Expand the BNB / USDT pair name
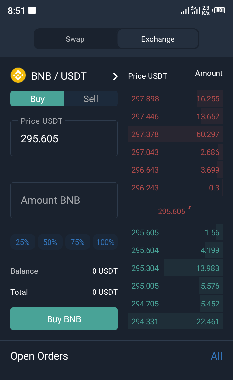The image size is (233, 380). [59, 76]
